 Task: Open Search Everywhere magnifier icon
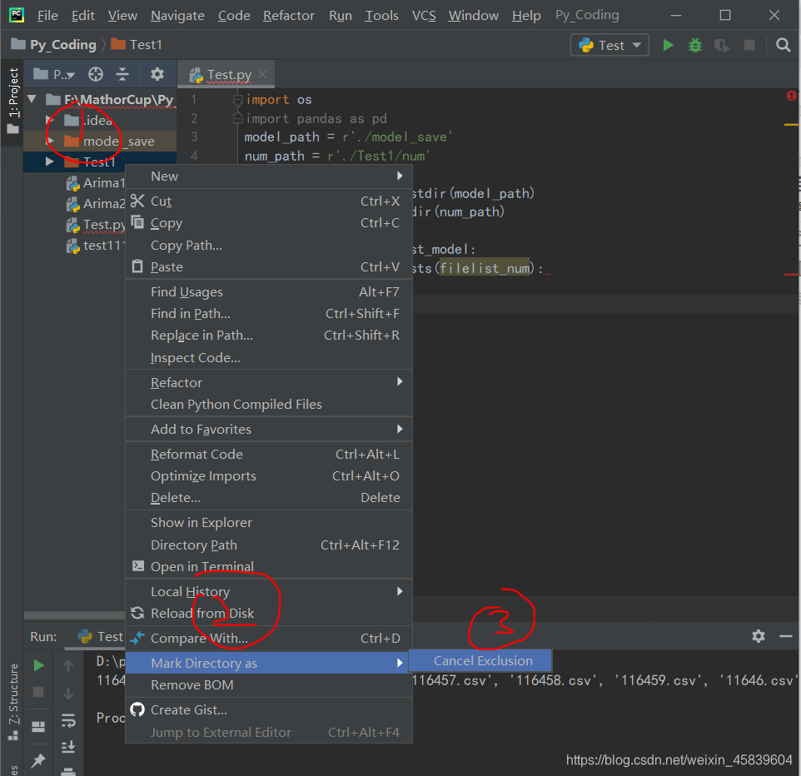point(783,45)
